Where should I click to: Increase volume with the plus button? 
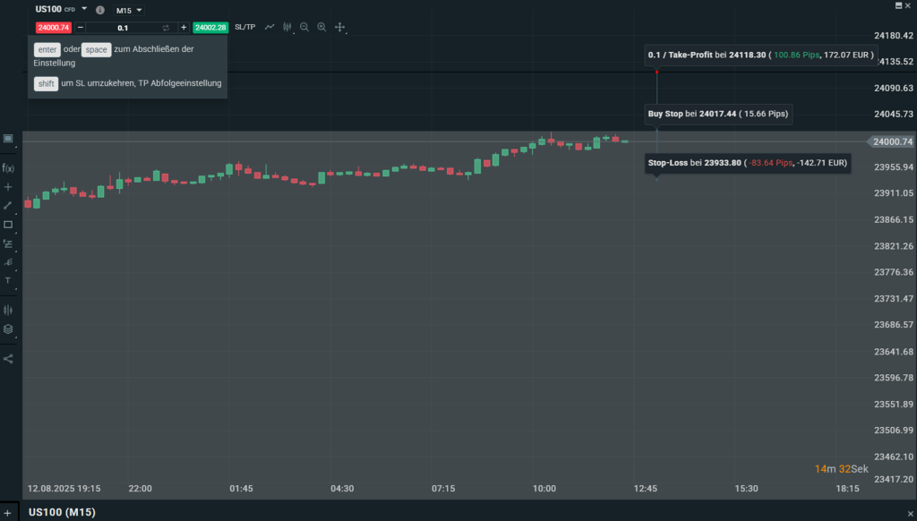(x=184, y=28)
